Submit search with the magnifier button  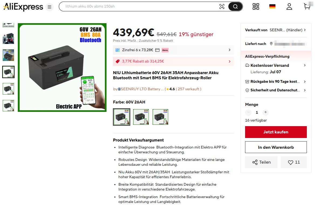tap(235, 6)
